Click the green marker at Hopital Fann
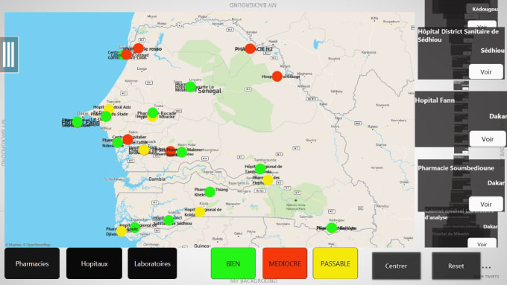 tap(78, 122)
